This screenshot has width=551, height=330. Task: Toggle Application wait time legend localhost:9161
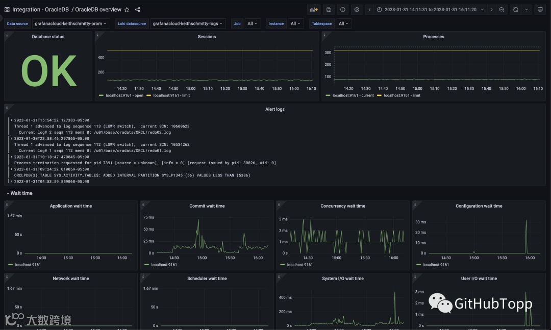click(x=28, y=265)
